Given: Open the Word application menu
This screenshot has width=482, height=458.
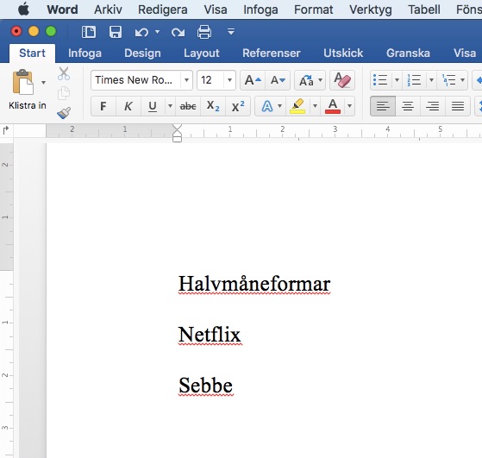Looking at the screenshot, I should pyautogui.click(x=62, y=9).
